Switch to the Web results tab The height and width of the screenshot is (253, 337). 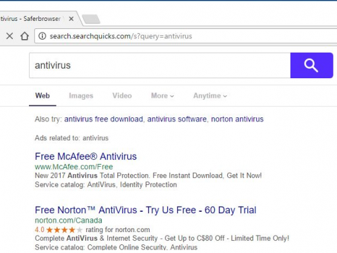coord(42,96)
